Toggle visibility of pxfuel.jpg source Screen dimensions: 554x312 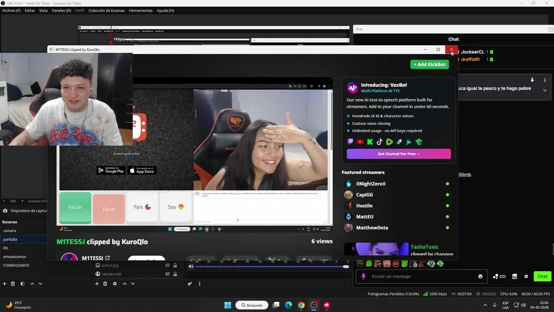coord(167,265)
